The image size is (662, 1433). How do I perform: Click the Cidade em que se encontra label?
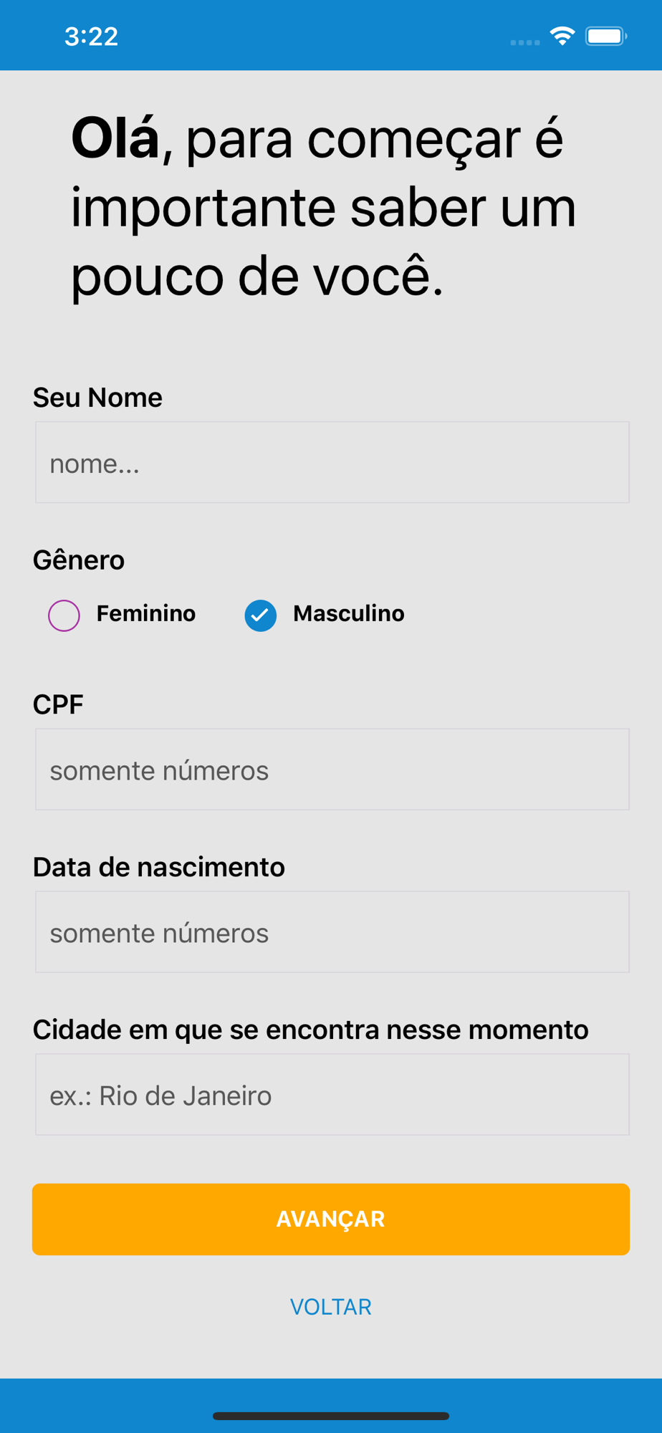310,1030
